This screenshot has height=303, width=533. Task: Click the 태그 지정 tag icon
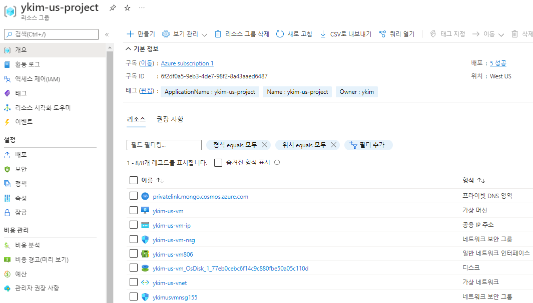point(433,34)
